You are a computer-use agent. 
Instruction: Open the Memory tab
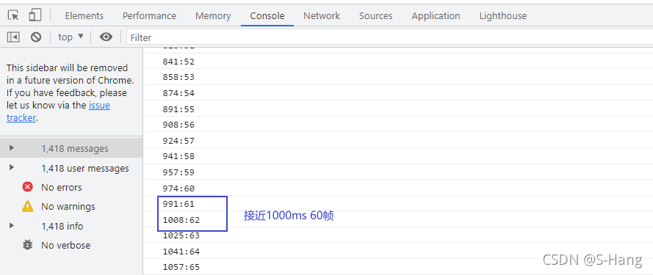coord(213,16)
